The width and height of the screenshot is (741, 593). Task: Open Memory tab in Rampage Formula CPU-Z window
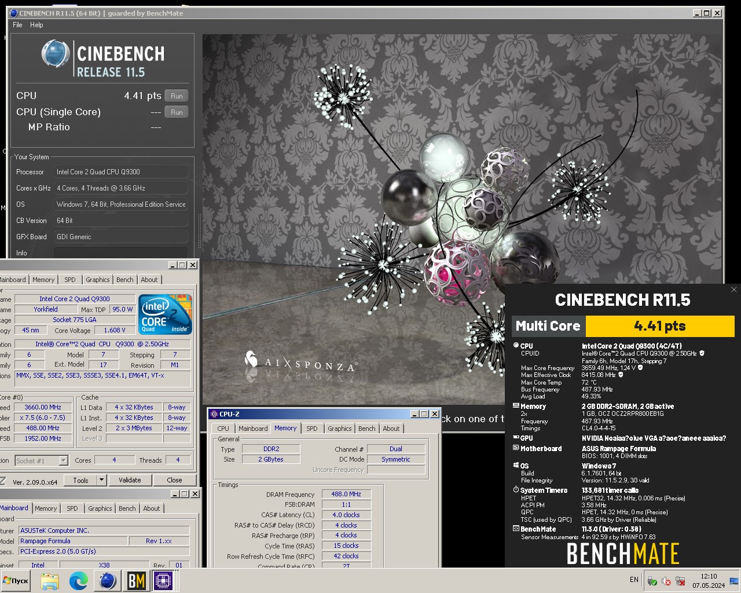46,508
